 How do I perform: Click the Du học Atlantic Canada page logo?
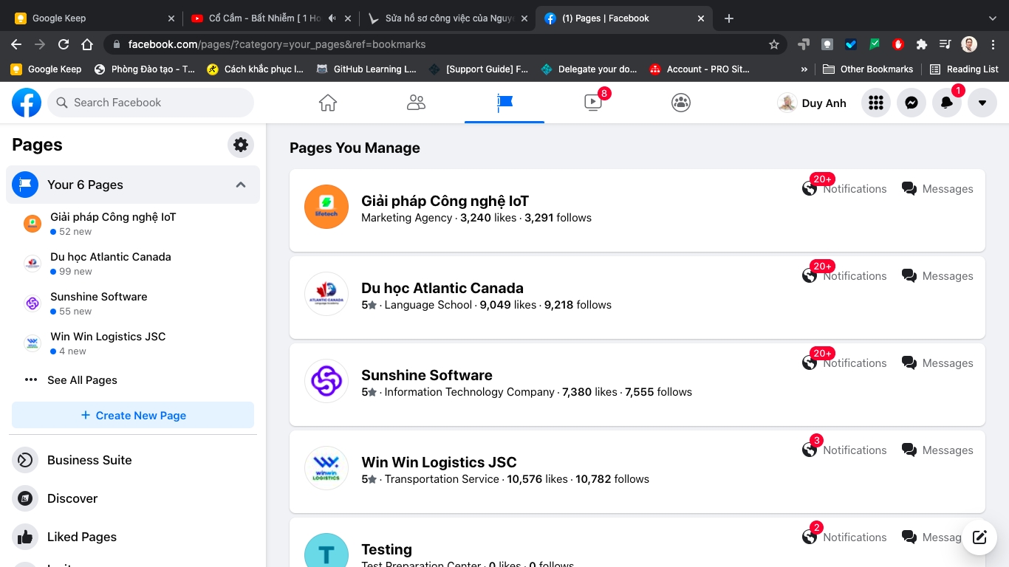326,294
